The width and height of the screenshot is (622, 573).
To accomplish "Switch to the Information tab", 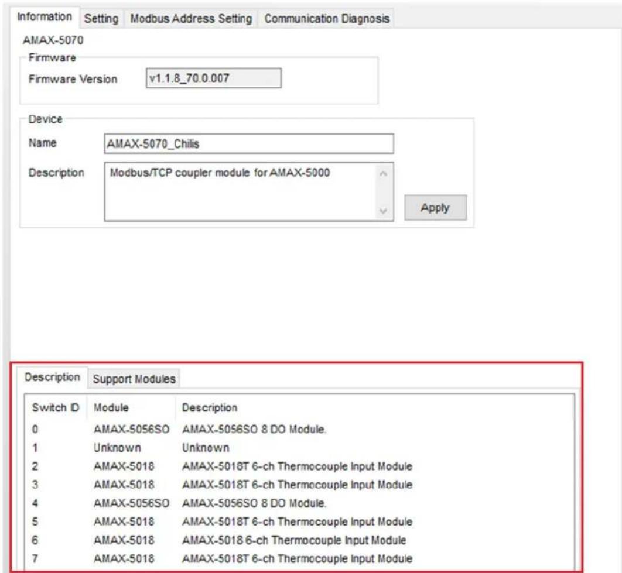I will (45, 17).
